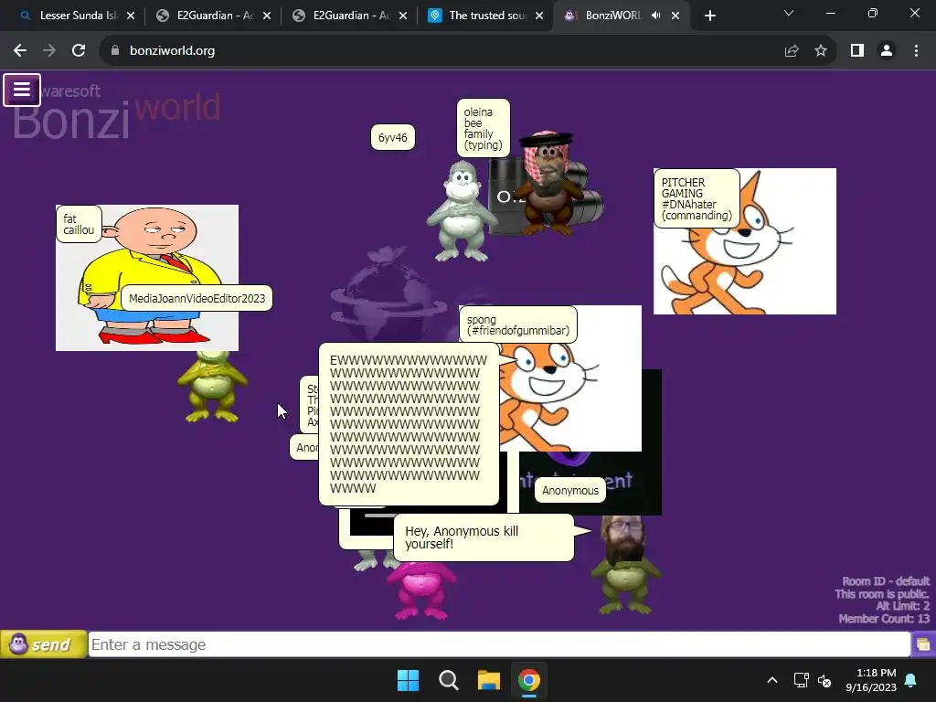The image size is (936, 702).
Task: Click the 6yv46 name bubble
Action: point(393,138)
